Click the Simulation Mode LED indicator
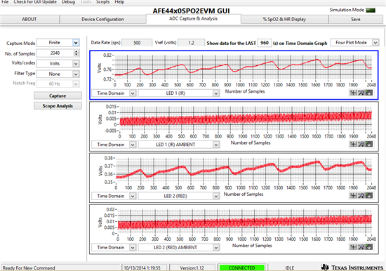The width and height of the screenshot is (386, 271). 371,10
